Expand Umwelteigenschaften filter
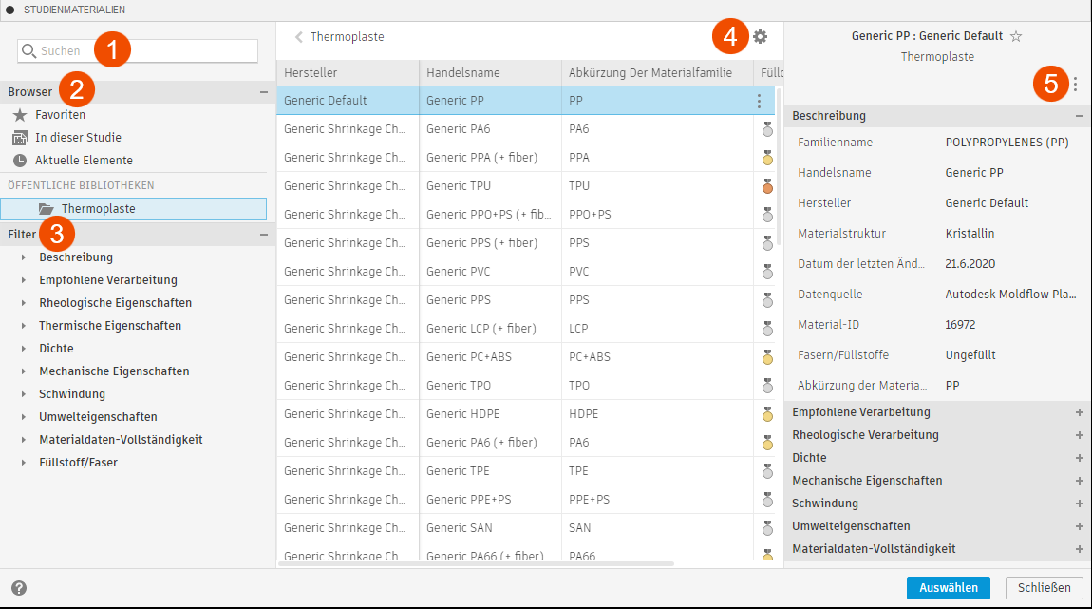This screenshot has height=609, width=1092. pos(24,417)
